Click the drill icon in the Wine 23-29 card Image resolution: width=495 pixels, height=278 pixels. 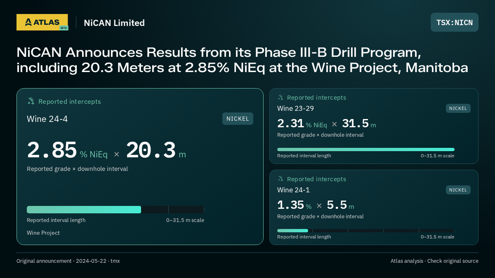coord(280,98)
